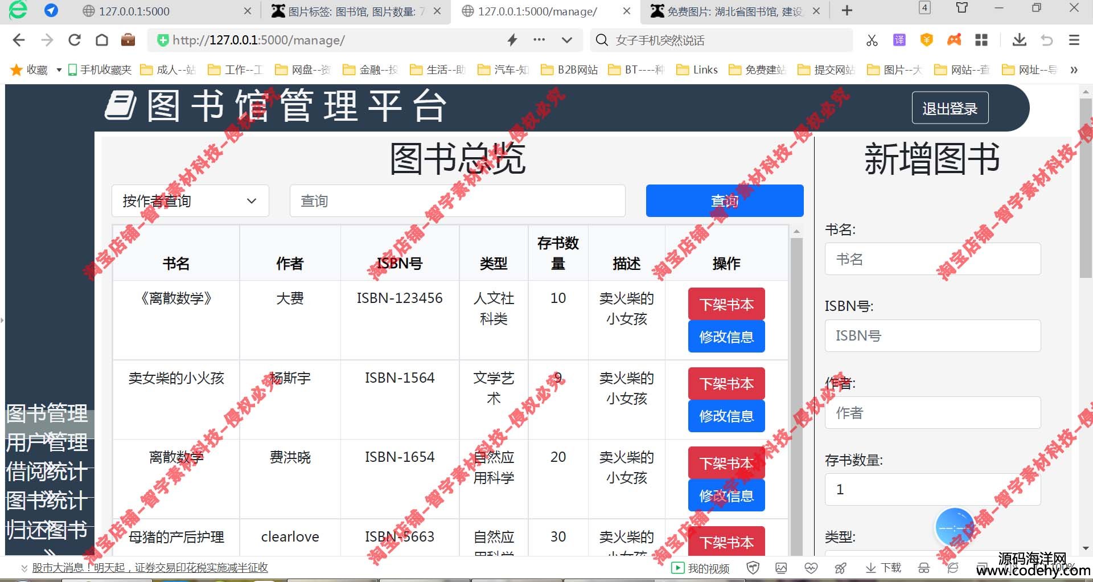Viewport: 1093px width, 582px height.
Task: Open 我的视频 in the status bar
Action: pos(701,568)
